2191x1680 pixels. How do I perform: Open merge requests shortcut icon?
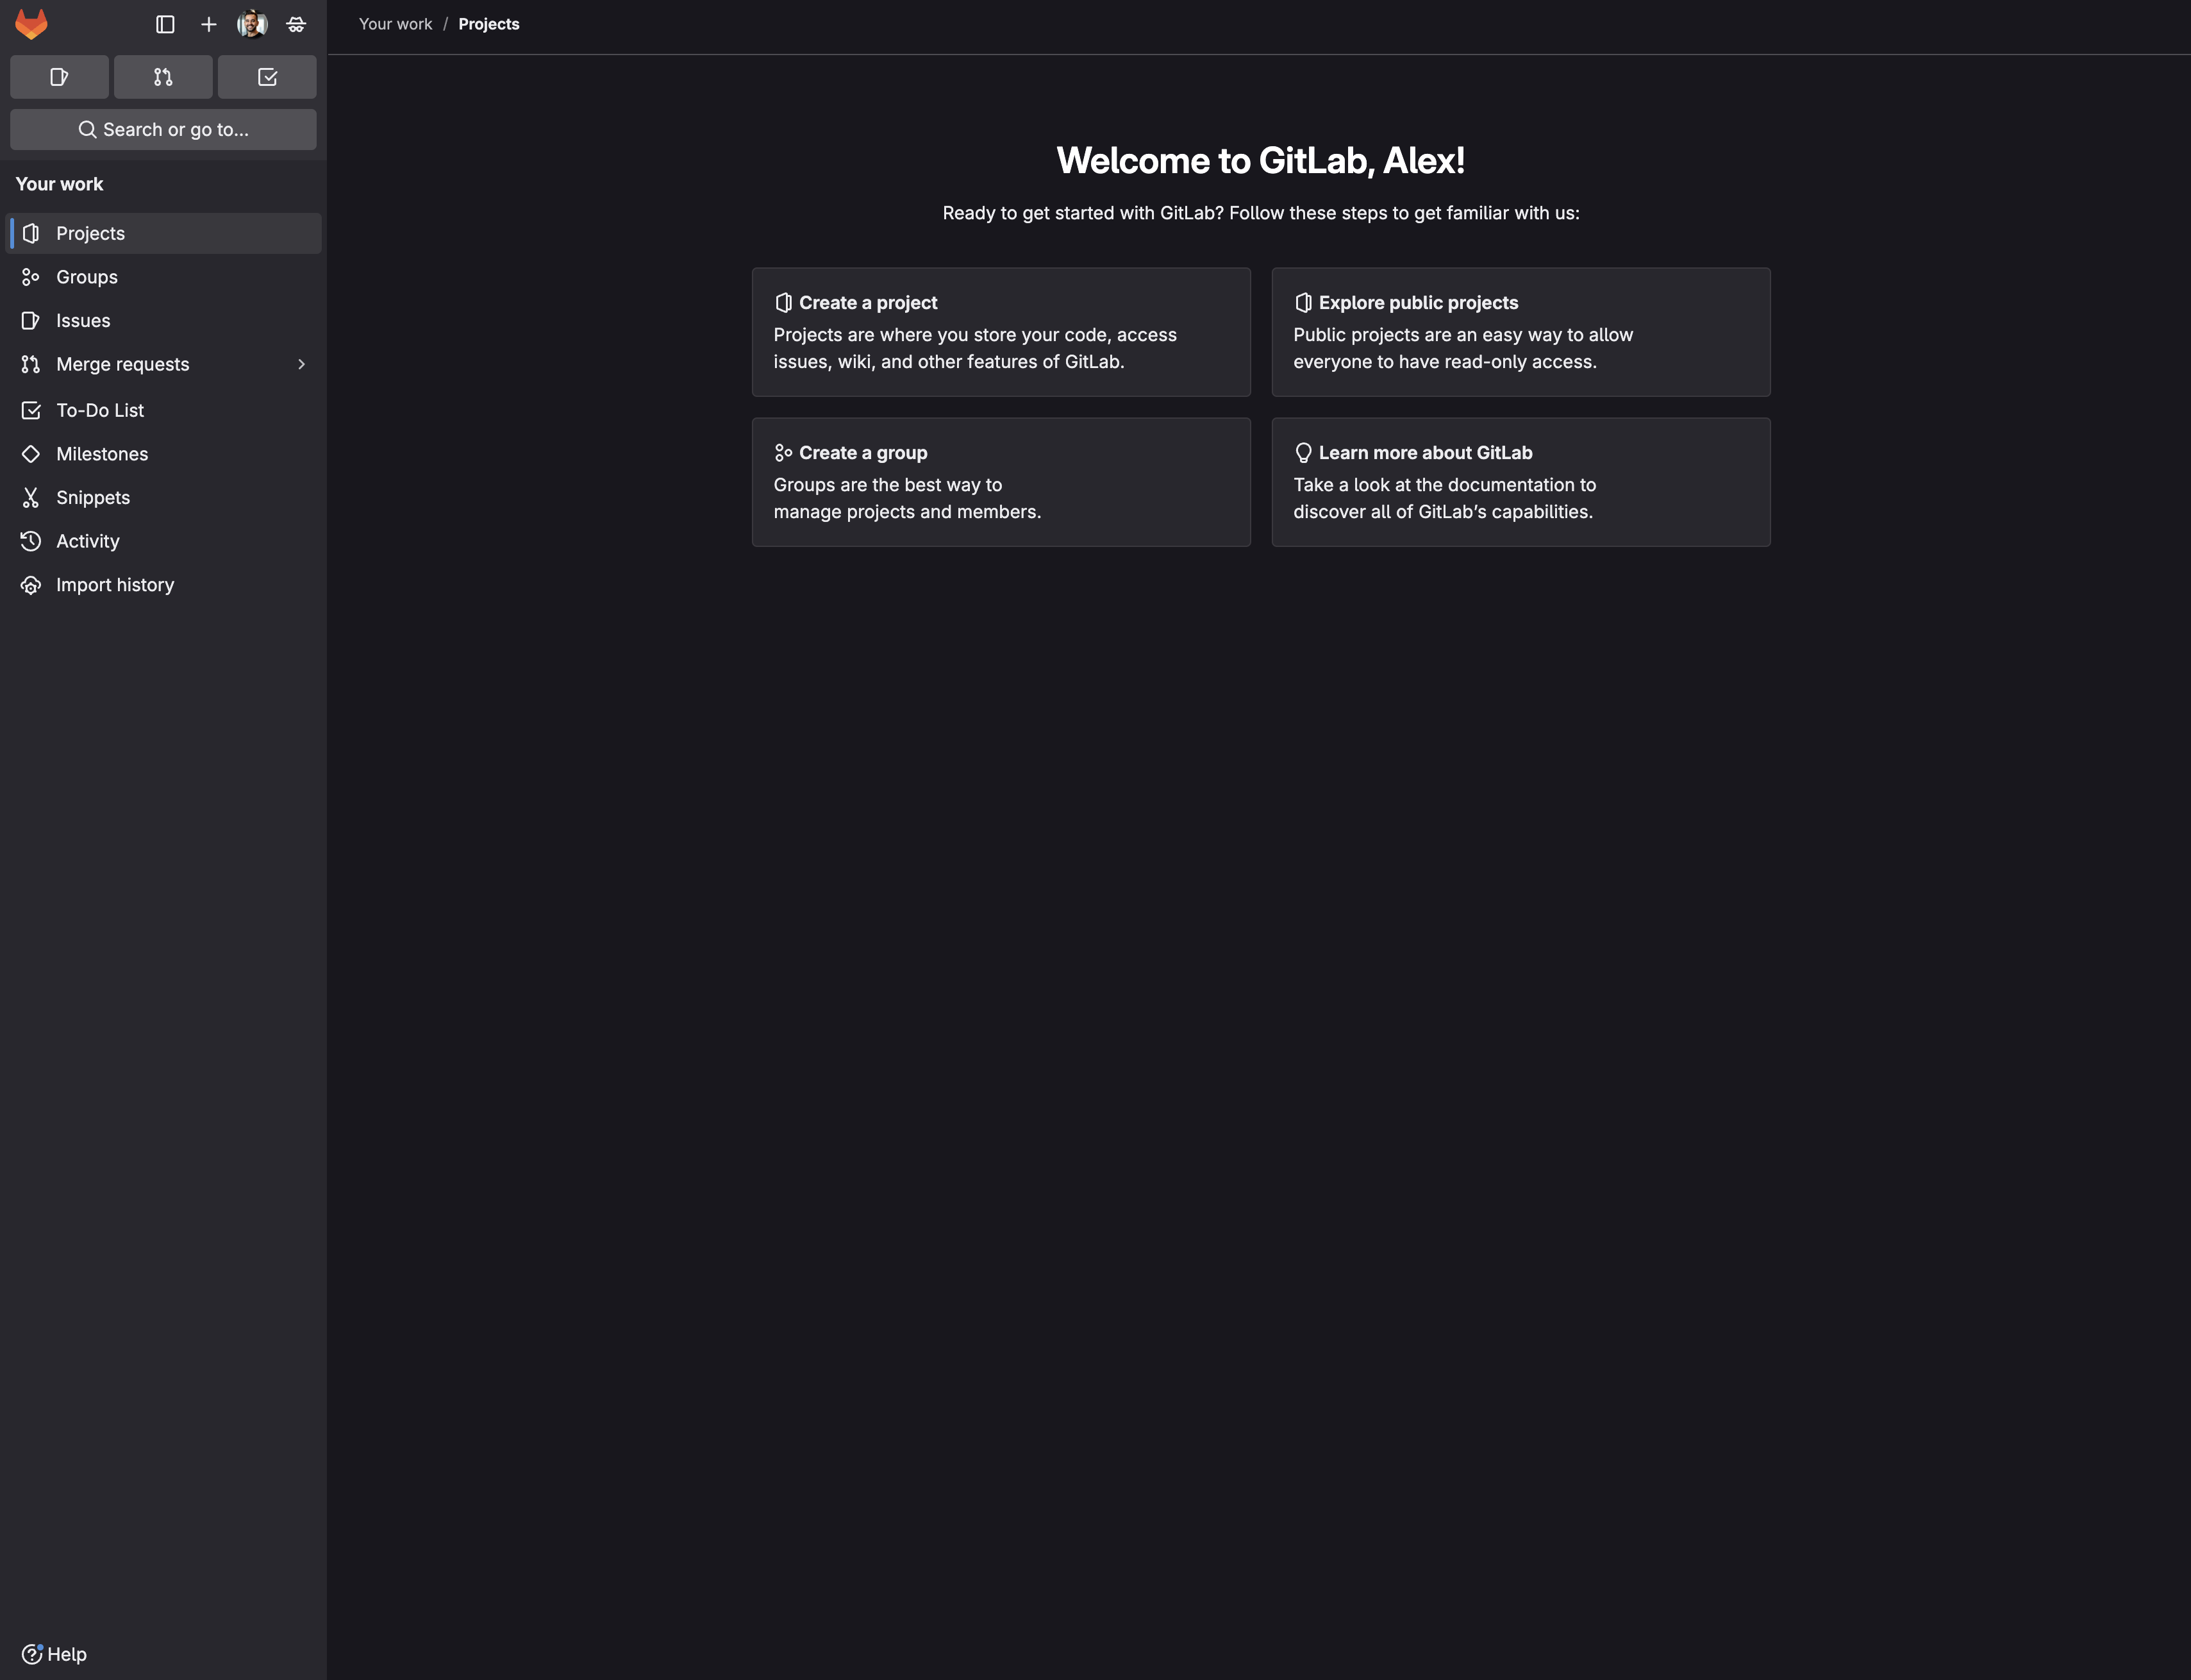point(163,77)
